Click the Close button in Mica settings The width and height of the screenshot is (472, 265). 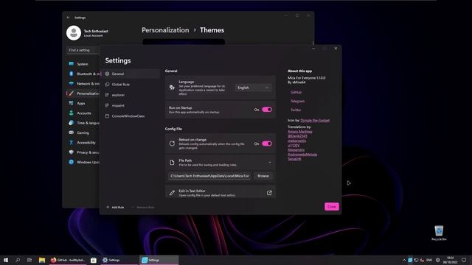coord(331,207)
